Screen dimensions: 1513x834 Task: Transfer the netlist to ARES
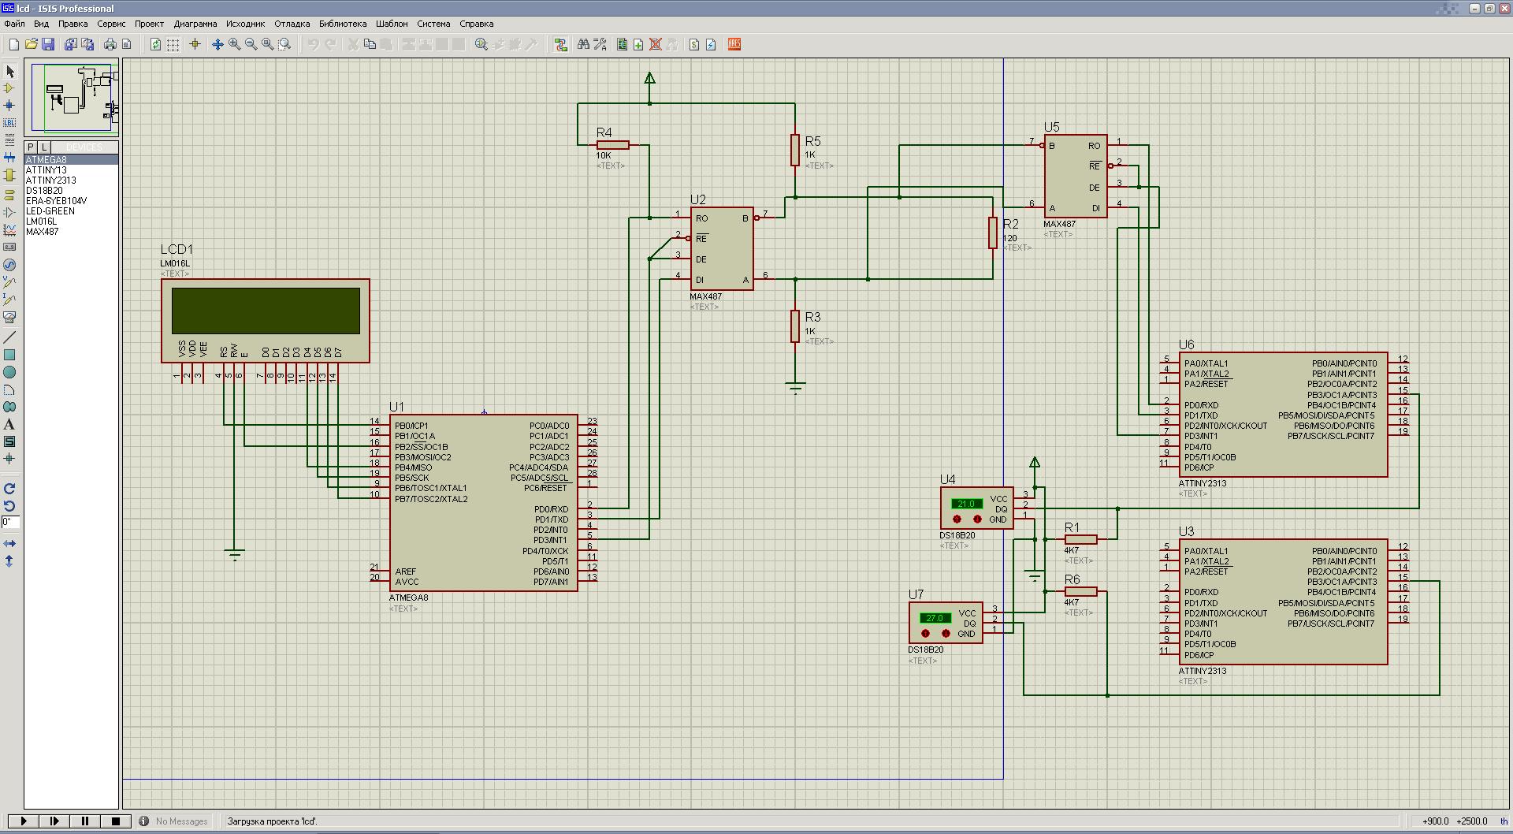click(734, 45)
